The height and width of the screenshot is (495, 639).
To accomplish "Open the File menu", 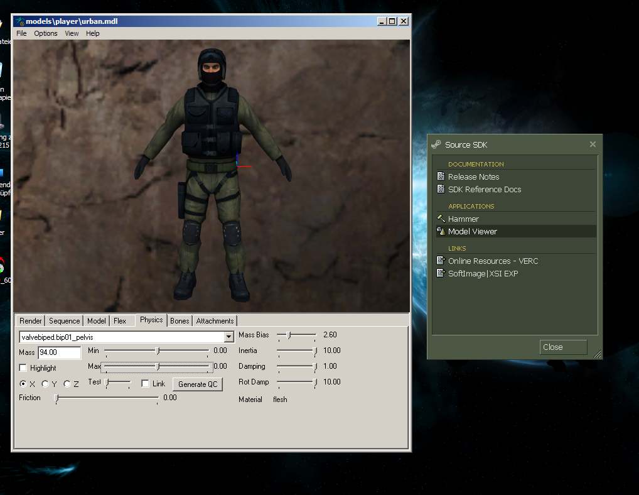I will coord(21,33).
